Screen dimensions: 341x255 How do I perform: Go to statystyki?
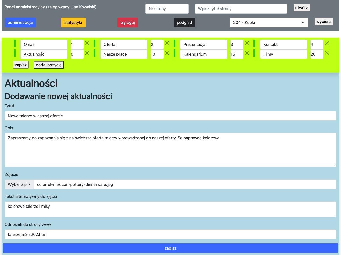[x=73, y=22]
